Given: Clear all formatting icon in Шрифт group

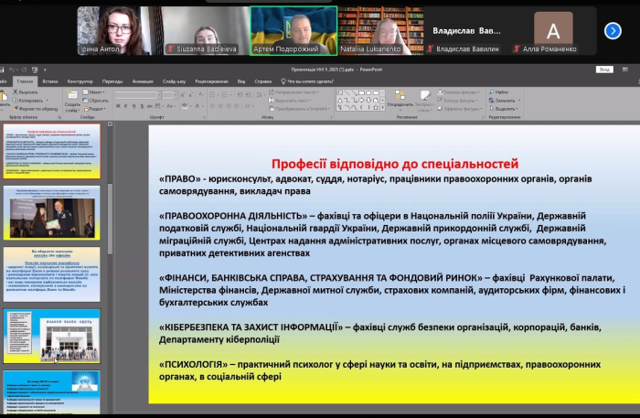Looking at the screenshot, I should pyautogui.click(x=201, y=95).
